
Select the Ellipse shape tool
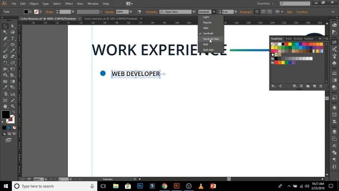pyautogui.click(x=13, y=45)
